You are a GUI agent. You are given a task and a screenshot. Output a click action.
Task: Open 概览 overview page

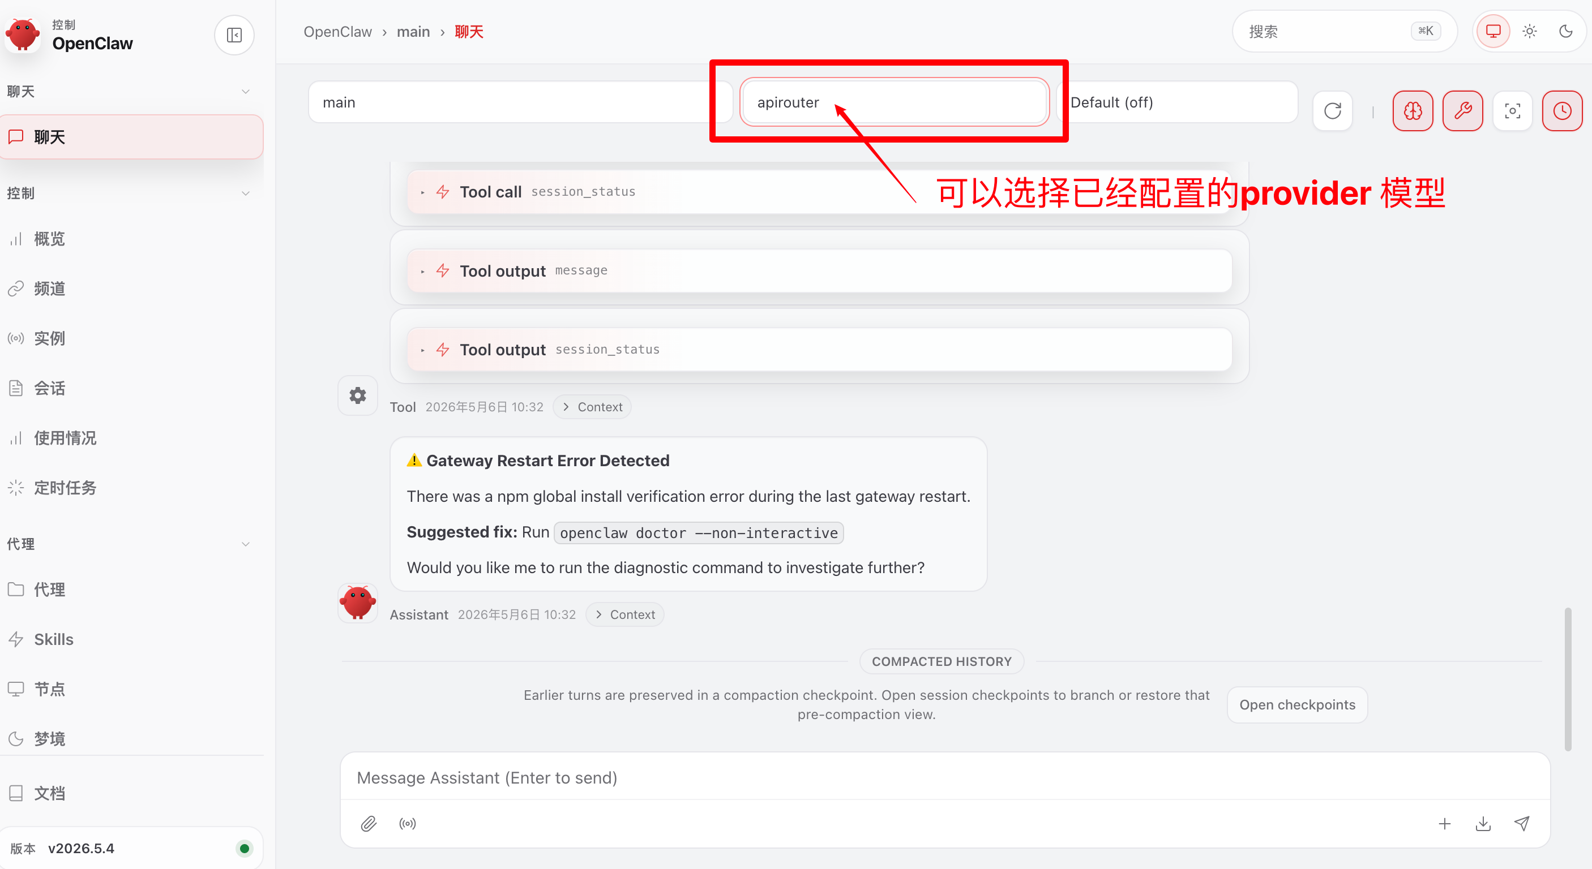132,239
